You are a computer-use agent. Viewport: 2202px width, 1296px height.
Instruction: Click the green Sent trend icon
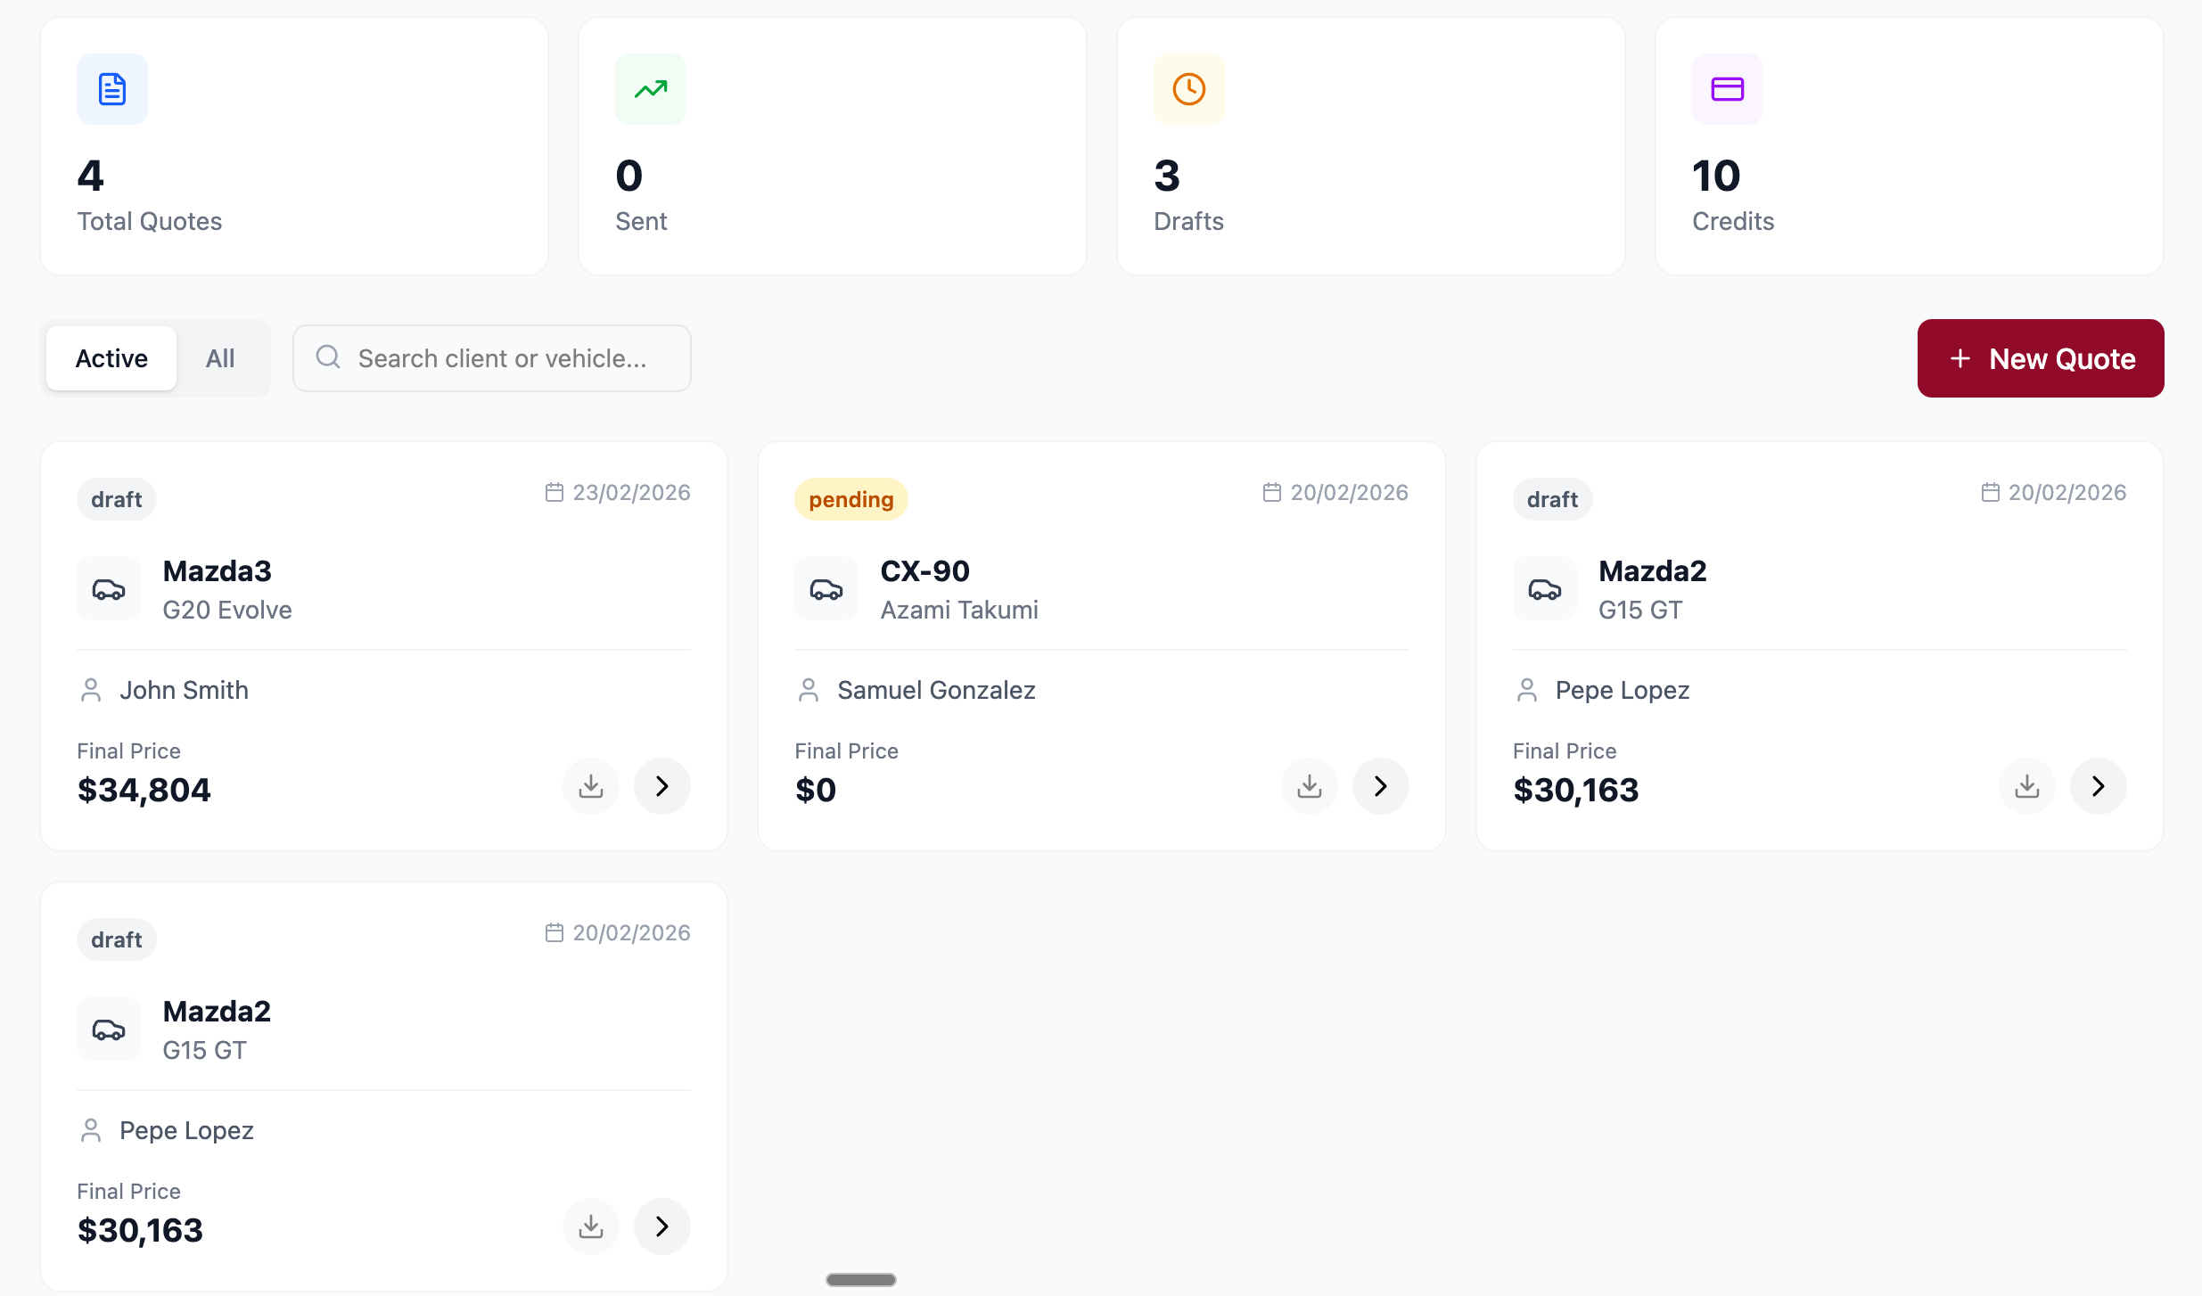tap(650, 88)
